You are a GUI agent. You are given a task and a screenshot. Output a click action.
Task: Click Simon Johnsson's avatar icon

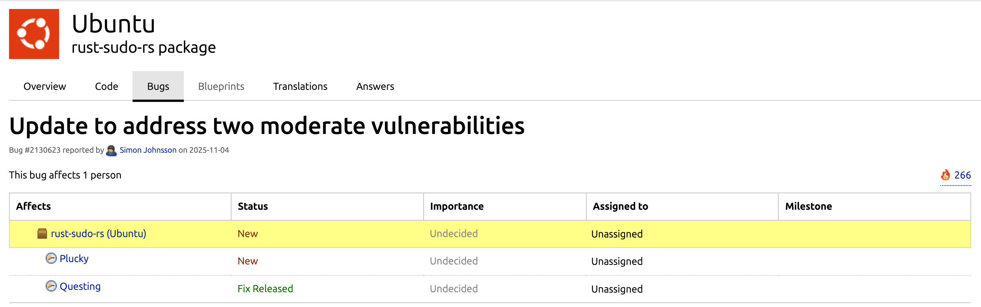[x=111, y=150]
